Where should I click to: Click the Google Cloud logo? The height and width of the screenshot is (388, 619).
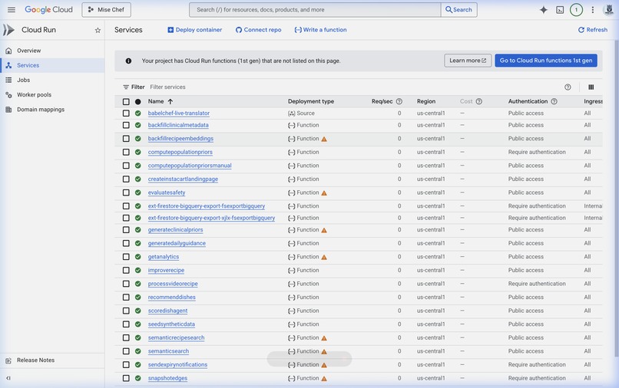pyautogui.click(x=48, y=10)
